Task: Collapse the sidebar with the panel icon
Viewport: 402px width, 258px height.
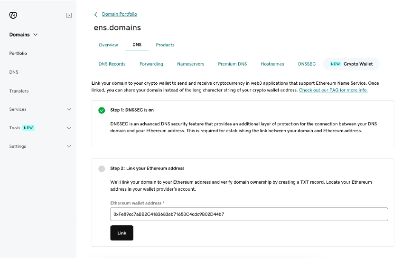Action: [69, 15]
